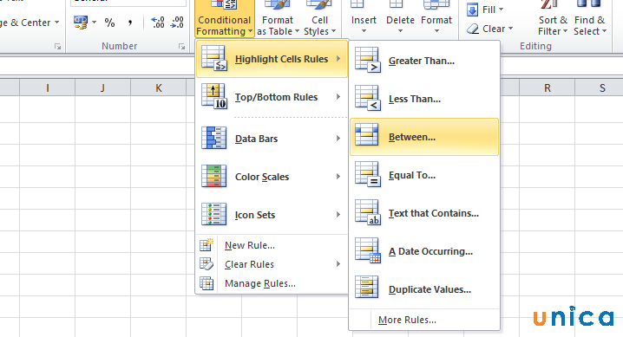Choose New Rule... option
This screenshot has height=337, width=623.
click(272, 245)
